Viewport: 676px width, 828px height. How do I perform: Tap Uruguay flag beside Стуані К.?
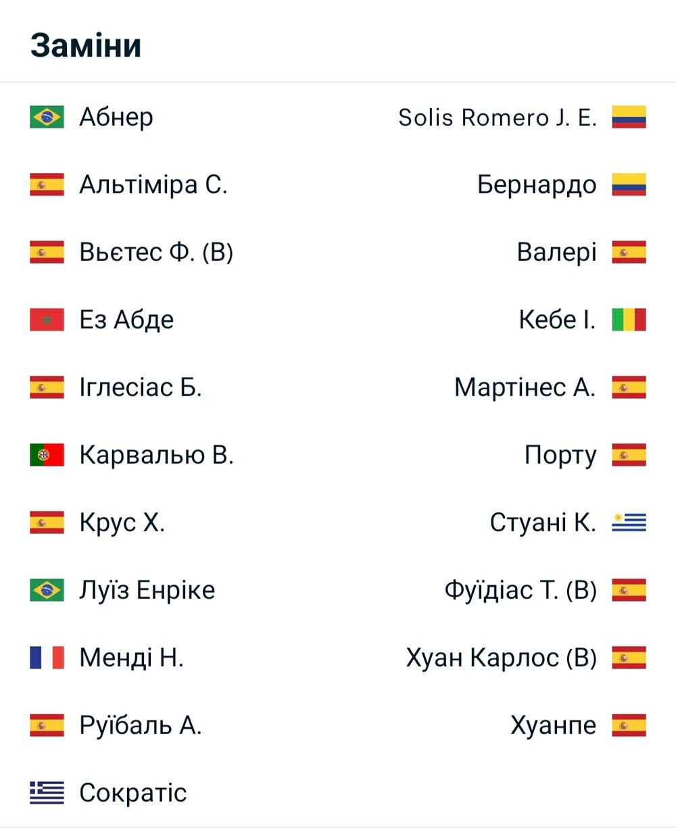629,522
